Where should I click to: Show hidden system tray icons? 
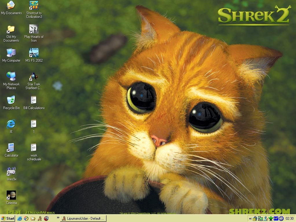[250, 219]
